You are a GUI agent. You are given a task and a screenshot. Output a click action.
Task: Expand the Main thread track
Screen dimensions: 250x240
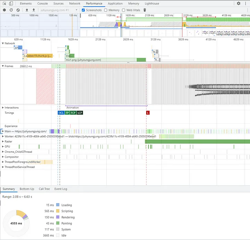(3, 131)
